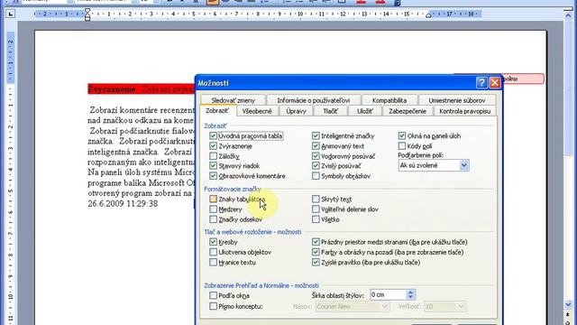Select the Zobraziť tab
The width and height of the screenshot is (577, 325).
(x=217, y=110)
